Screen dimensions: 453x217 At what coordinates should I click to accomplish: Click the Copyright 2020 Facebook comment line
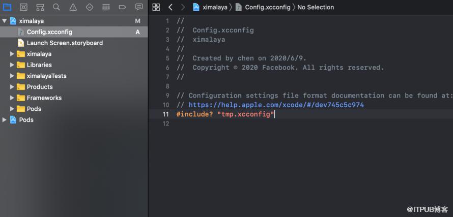tap(280, 68)
